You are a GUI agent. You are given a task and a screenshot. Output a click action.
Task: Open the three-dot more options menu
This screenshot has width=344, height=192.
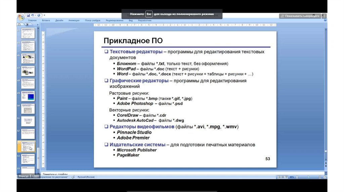click(324, 16)
